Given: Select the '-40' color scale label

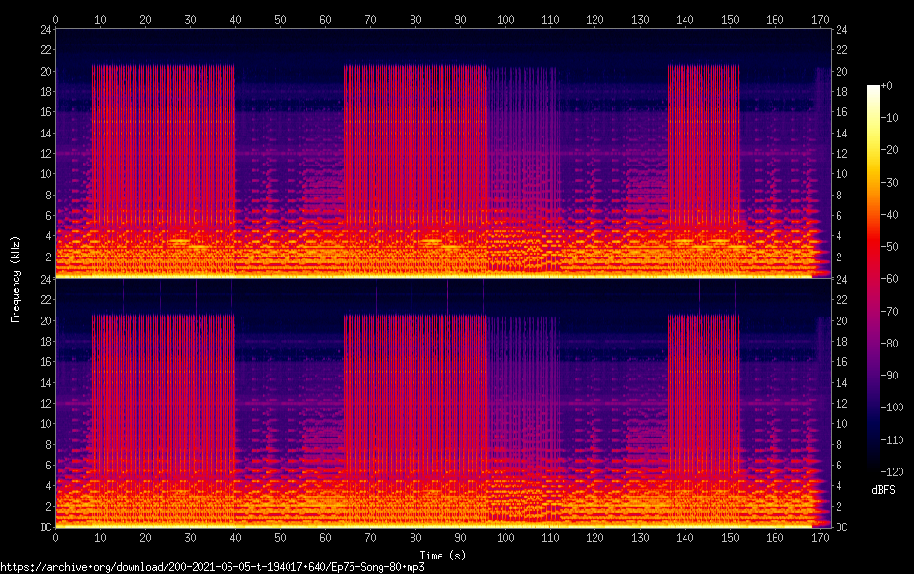Looking at the screenshot, I should pyautogui.click(x=890, y=215).
